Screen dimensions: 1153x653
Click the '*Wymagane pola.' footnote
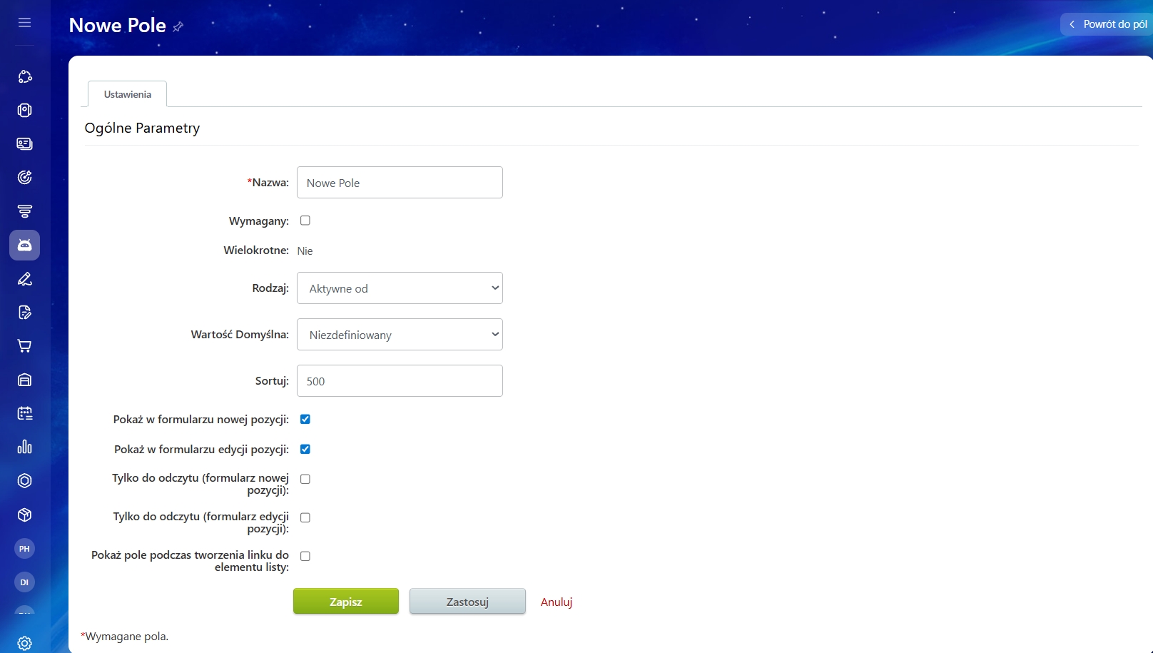pyautogui.click(x=125, y=637)
